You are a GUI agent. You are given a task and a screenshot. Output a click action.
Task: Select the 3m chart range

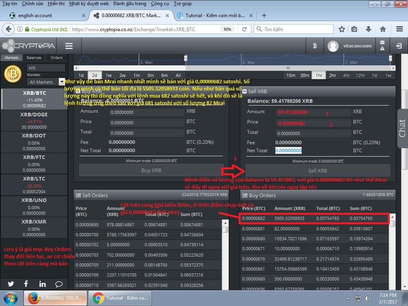tap(150, 75)
